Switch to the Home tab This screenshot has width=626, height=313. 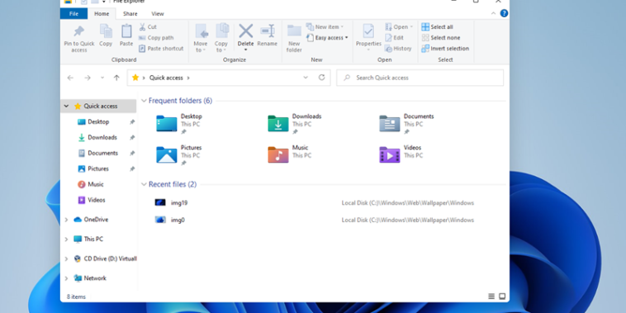pos(102,13)
